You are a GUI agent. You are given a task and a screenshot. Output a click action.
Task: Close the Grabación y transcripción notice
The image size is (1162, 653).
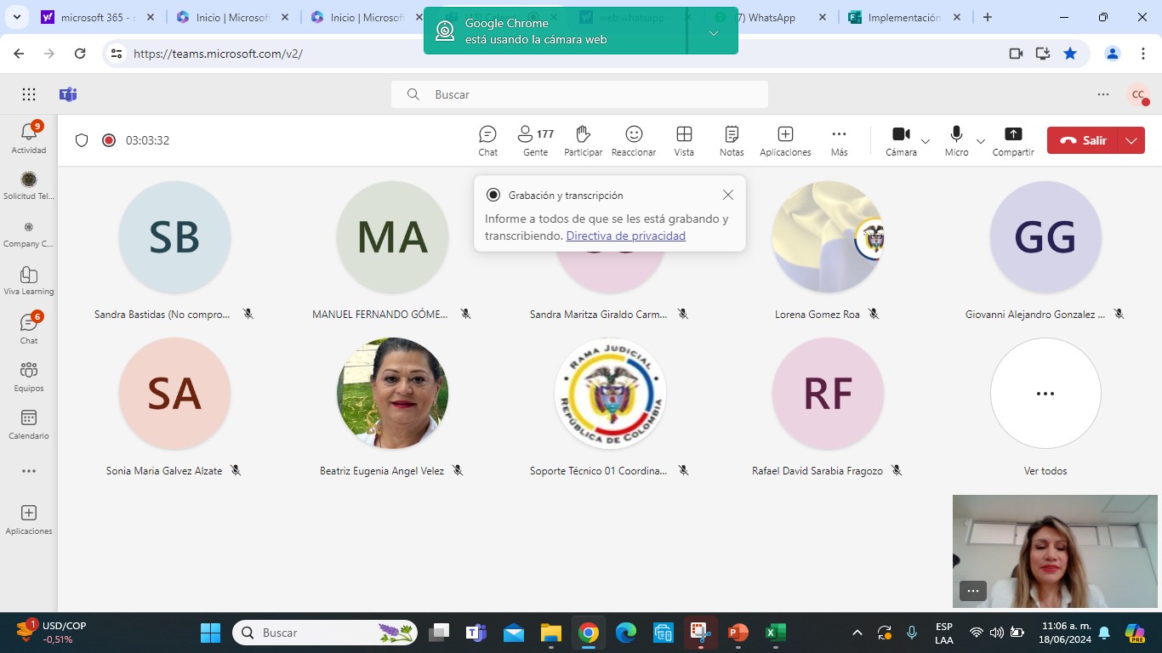click(x=727, y=195)
